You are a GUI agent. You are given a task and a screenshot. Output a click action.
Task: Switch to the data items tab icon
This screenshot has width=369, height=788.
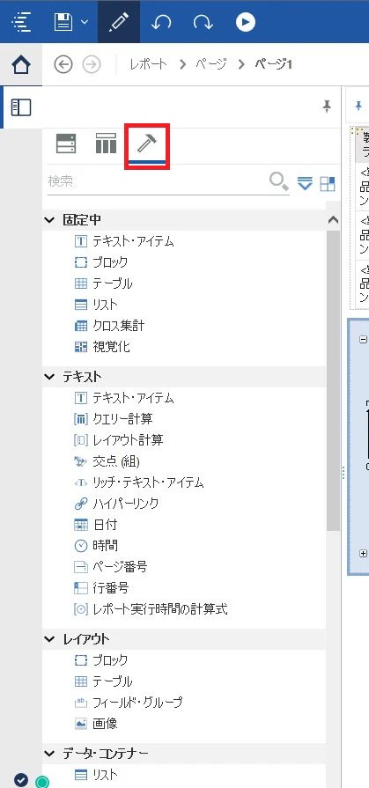click(x=106, y=144)
